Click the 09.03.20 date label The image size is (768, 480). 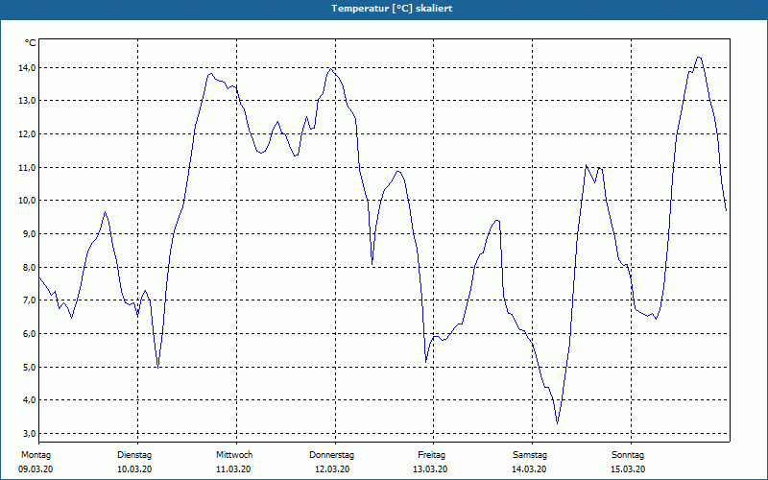click(36, 469)
